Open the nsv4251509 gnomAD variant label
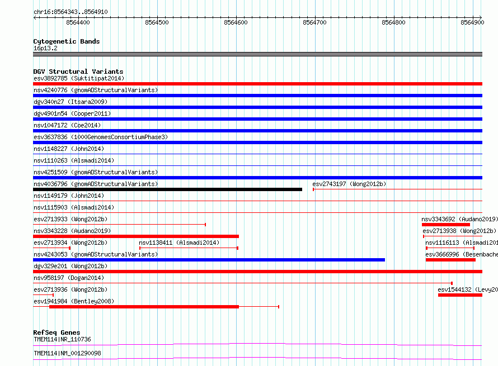Viewport: 498px width, 366px height. tap(96, 172)
